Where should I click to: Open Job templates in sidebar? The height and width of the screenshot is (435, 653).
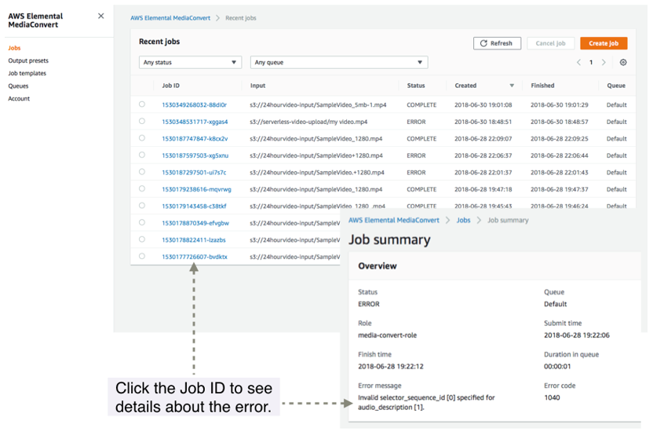(27, 73)
